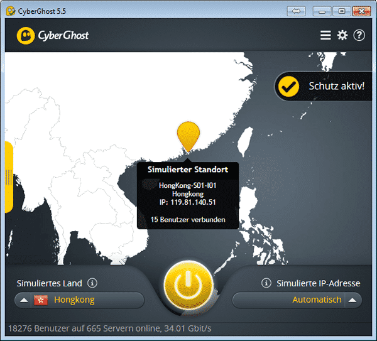
Task: Maximize the CyberGhost window
Action: (342, 11)
